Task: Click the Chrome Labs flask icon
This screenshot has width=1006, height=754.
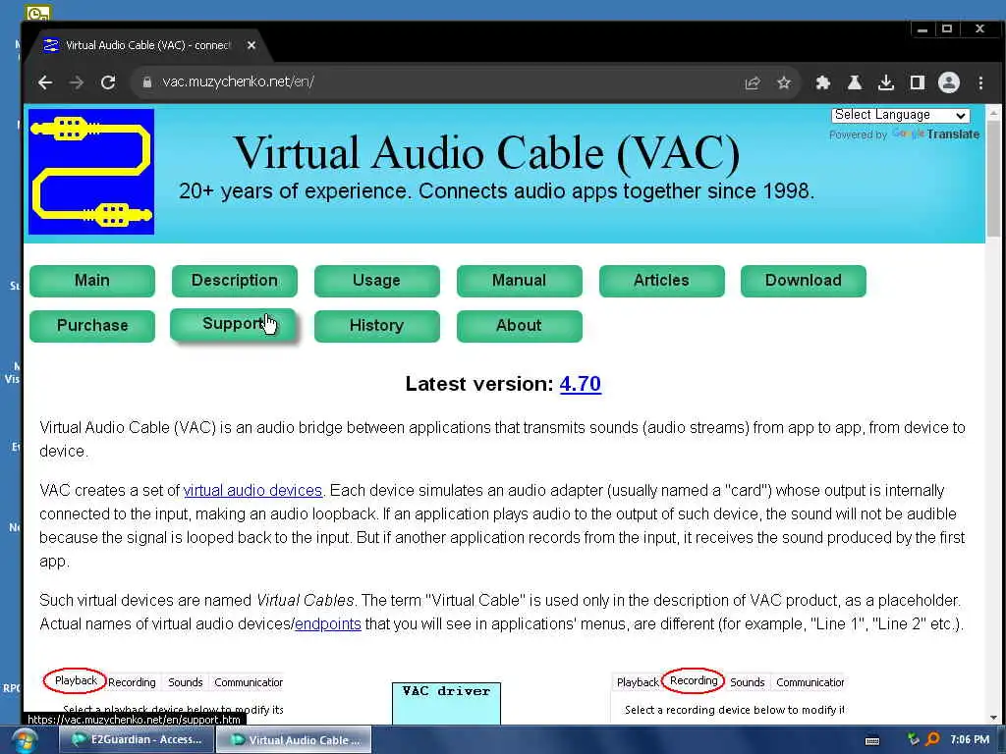Action: tap(854, 82)
